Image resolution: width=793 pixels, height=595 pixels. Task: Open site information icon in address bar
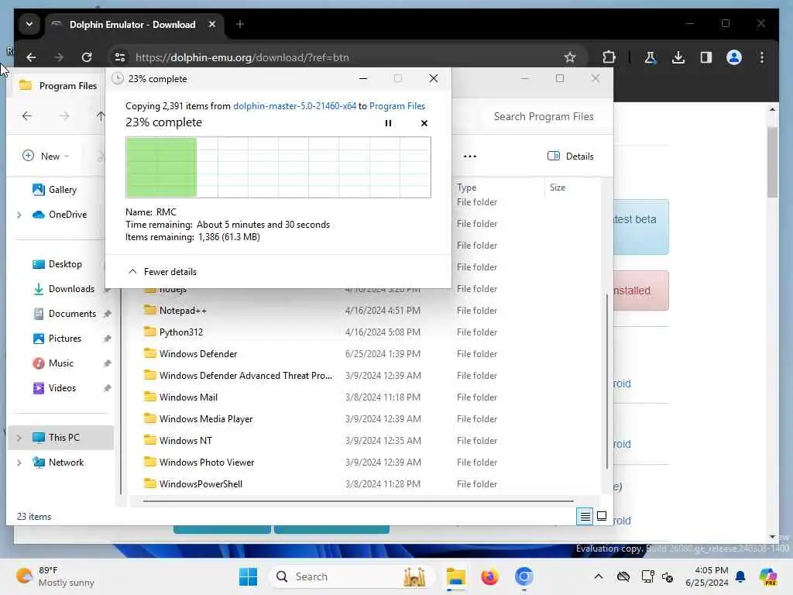[120, 57]
